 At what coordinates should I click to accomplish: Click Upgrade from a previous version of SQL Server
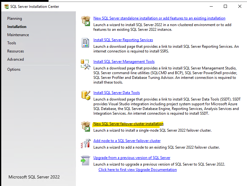click(132, 158)
